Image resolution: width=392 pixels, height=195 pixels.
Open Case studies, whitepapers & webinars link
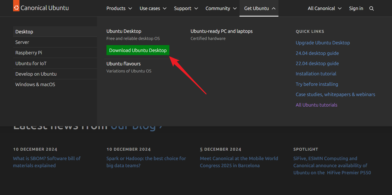[335, 94]
